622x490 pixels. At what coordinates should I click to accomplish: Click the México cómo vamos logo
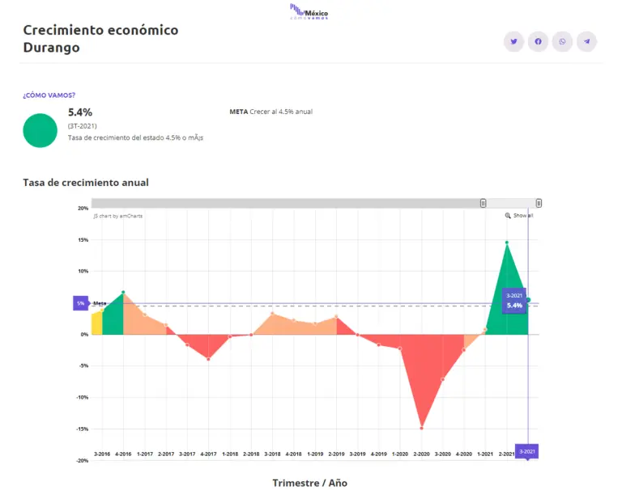tap(309, 12)
